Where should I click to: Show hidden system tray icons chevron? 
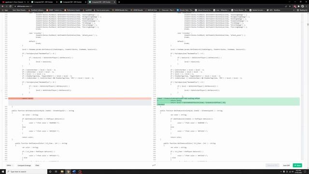point(281,172)
